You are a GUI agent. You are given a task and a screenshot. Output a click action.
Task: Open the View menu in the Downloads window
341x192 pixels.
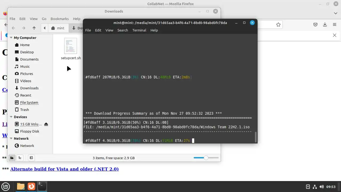pos(34,19)
